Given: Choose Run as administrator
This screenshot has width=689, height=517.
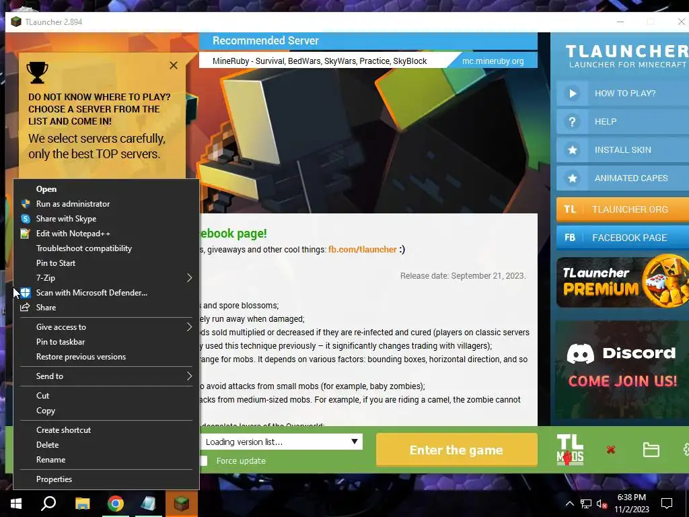Looking at the screenshot, I should click(x=106, y=203).
